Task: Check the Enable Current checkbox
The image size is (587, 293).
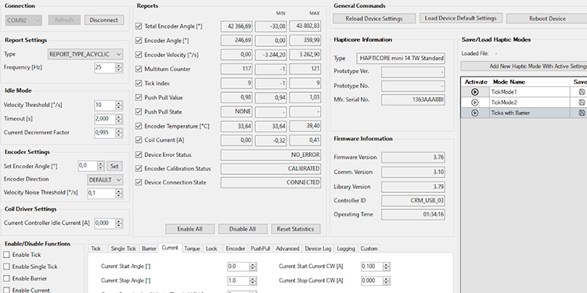Action: tap(6, 290)
